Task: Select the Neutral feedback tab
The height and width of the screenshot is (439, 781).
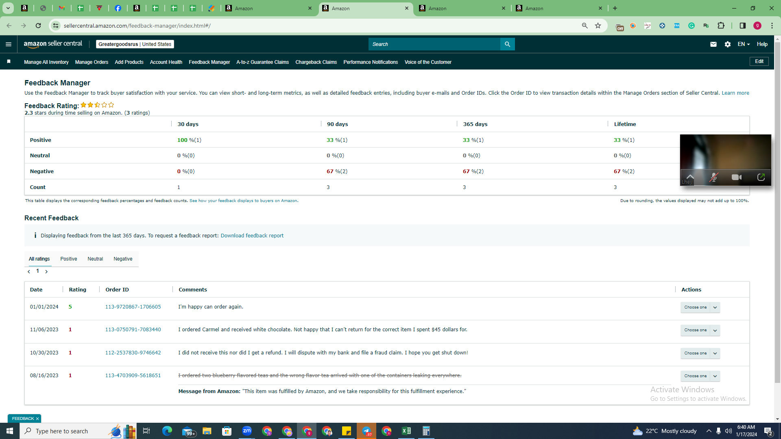Action: pos(95,259)
